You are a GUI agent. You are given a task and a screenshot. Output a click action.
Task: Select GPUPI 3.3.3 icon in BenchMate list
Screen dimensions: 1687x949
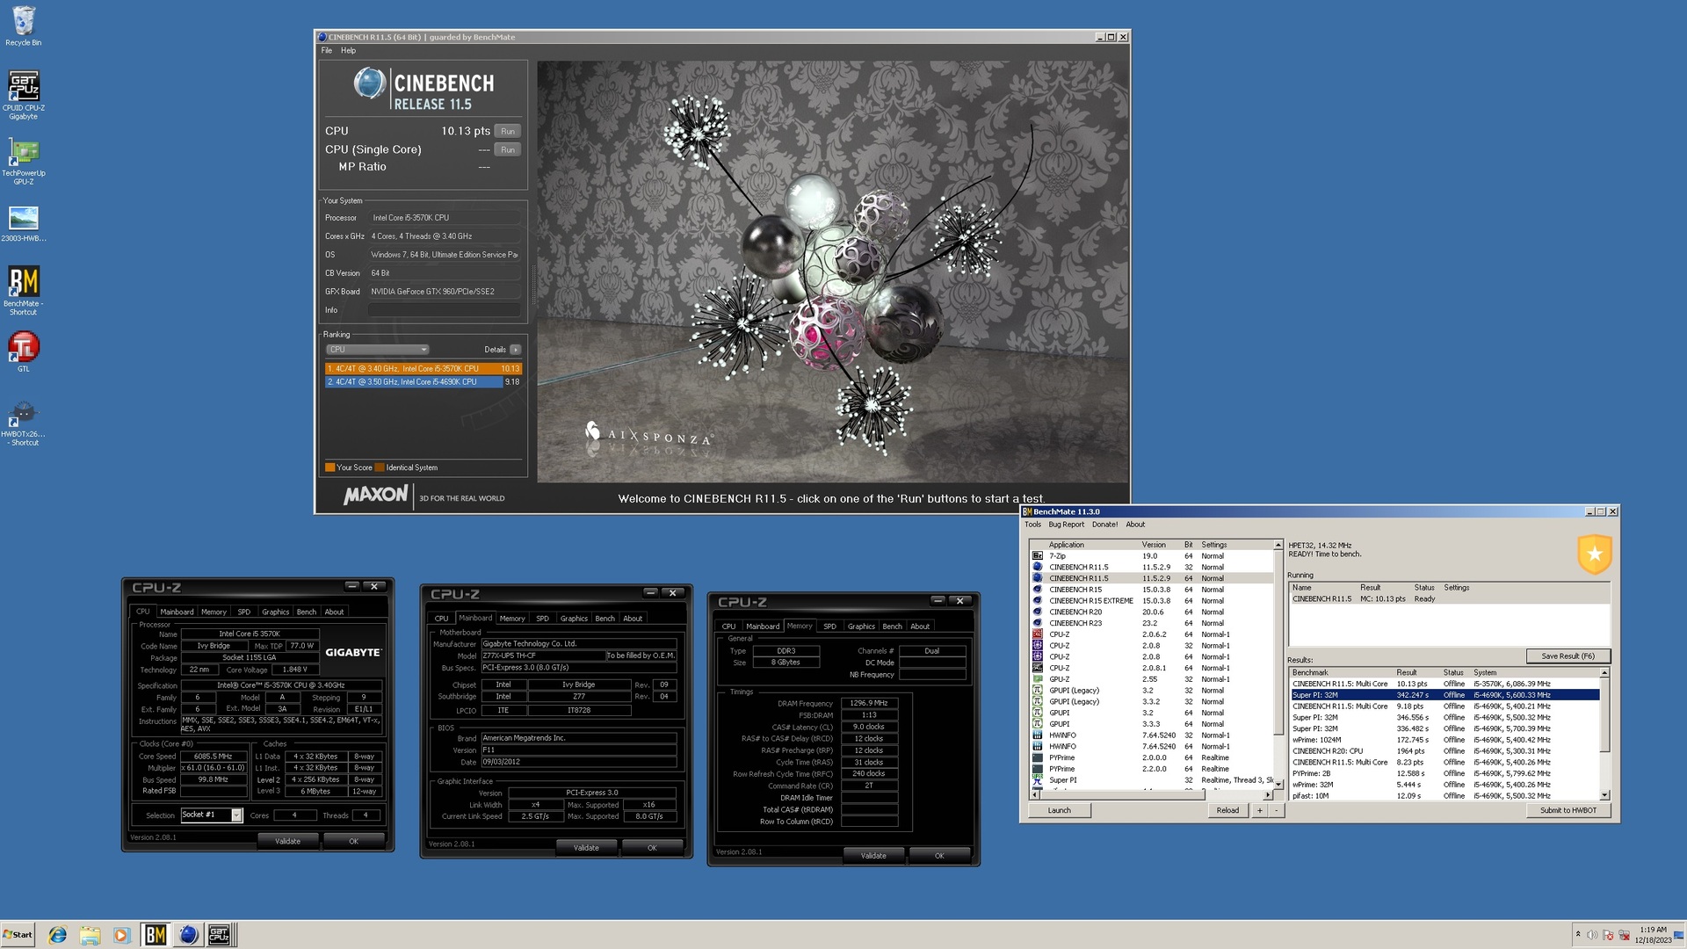(x=1038, y=724)
